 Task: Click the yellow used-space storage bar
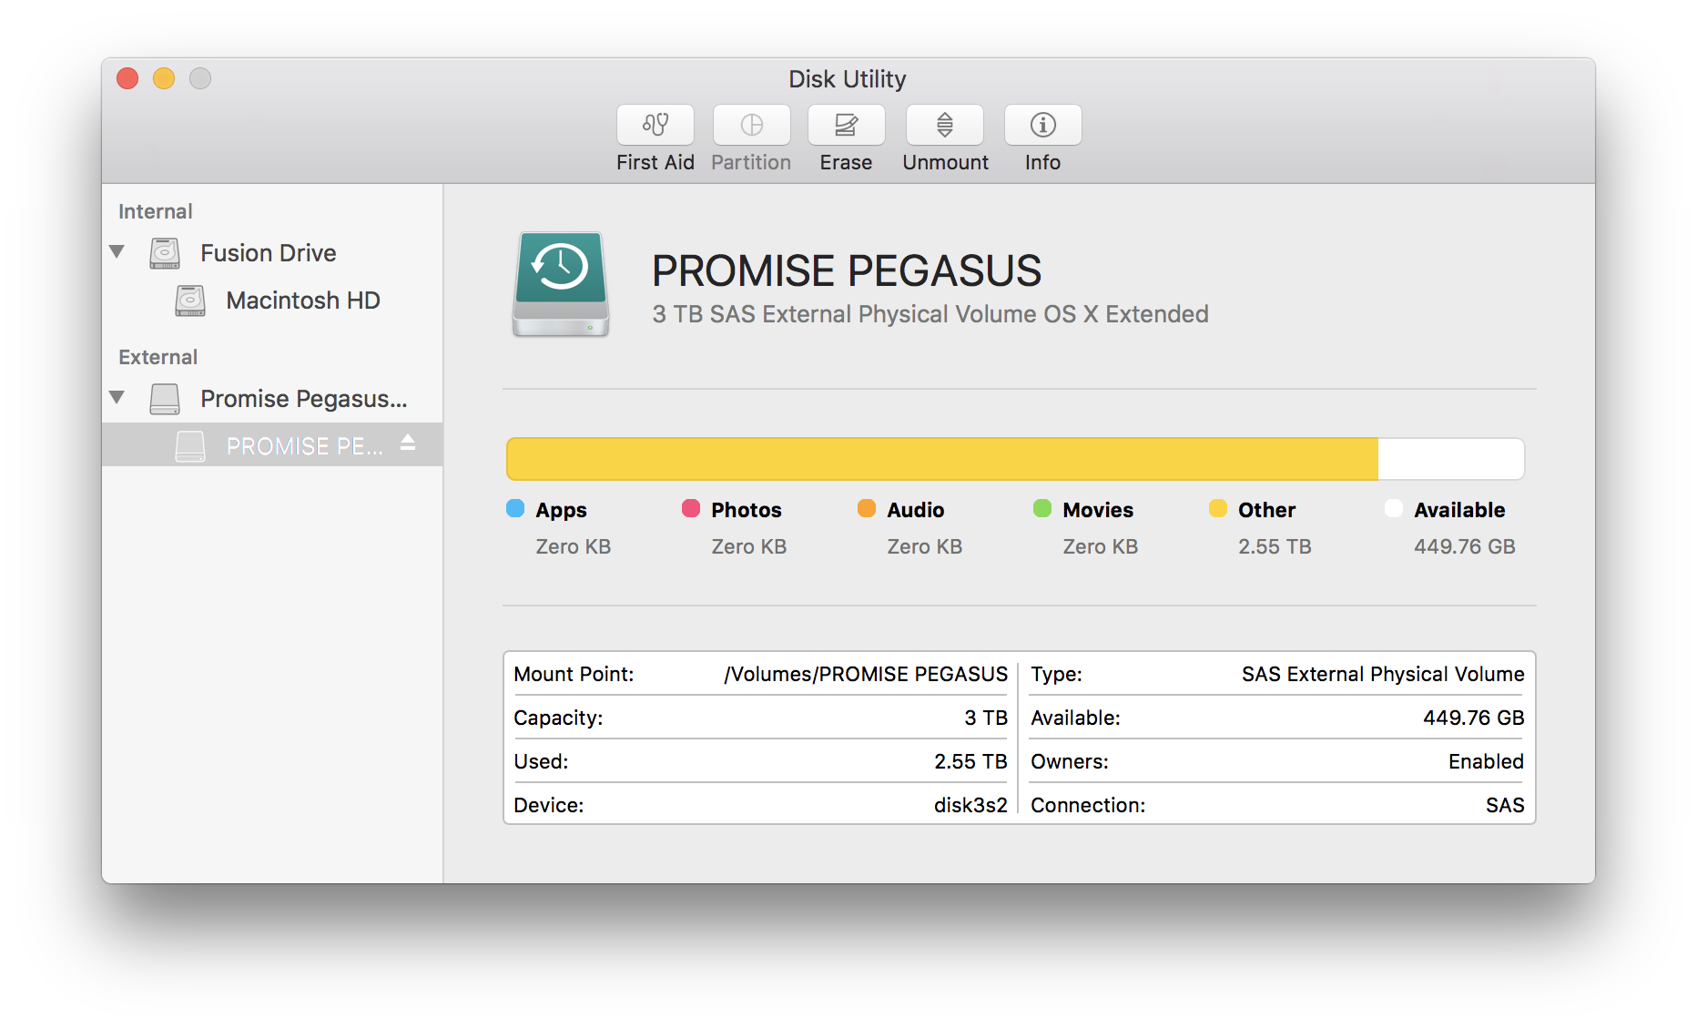point(941,459)
